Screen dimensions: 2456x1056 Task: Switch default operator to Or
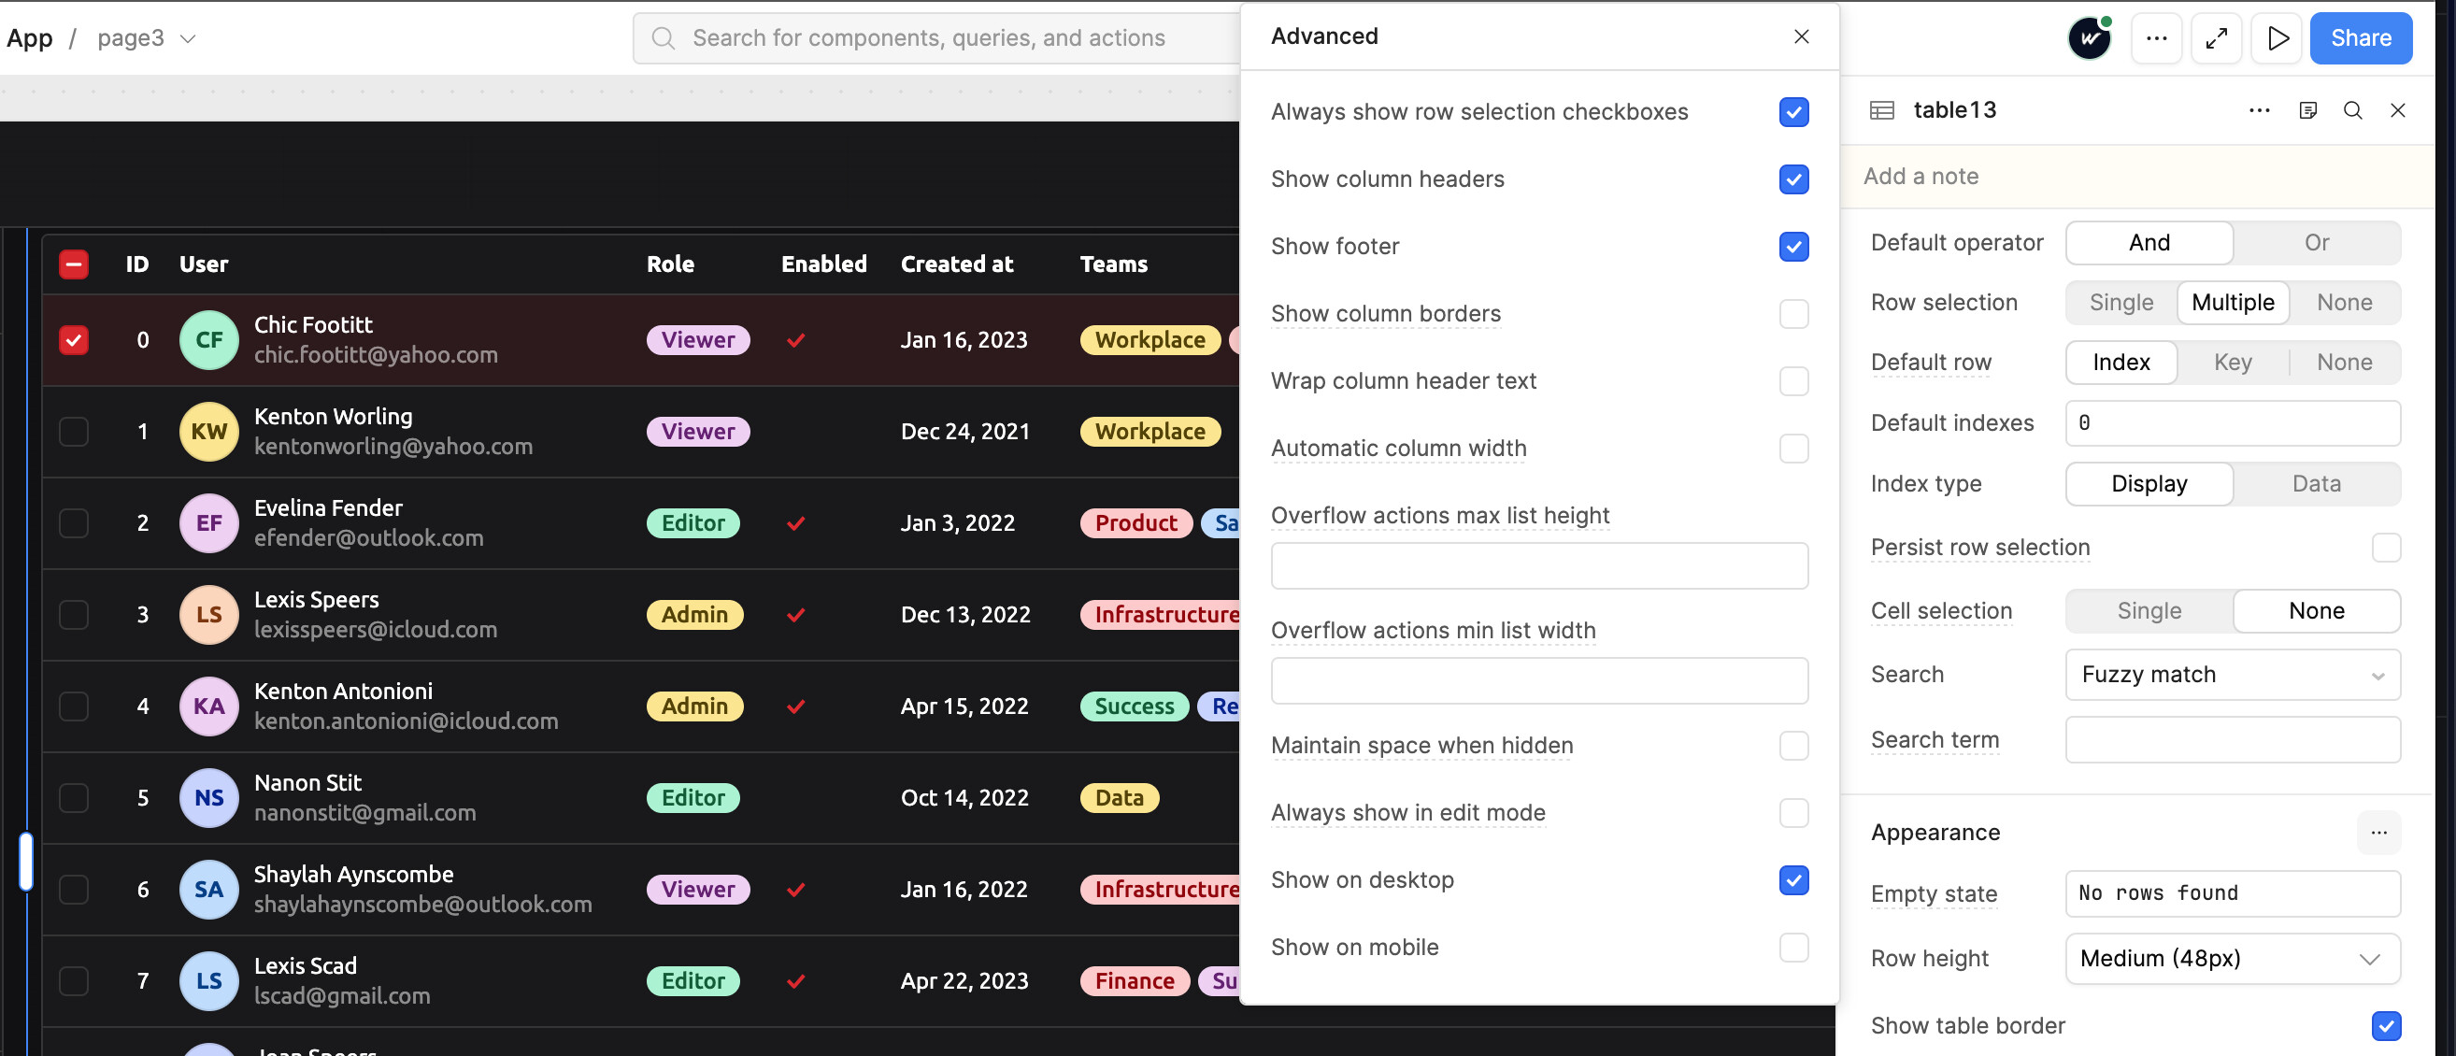pos(2316,243)
